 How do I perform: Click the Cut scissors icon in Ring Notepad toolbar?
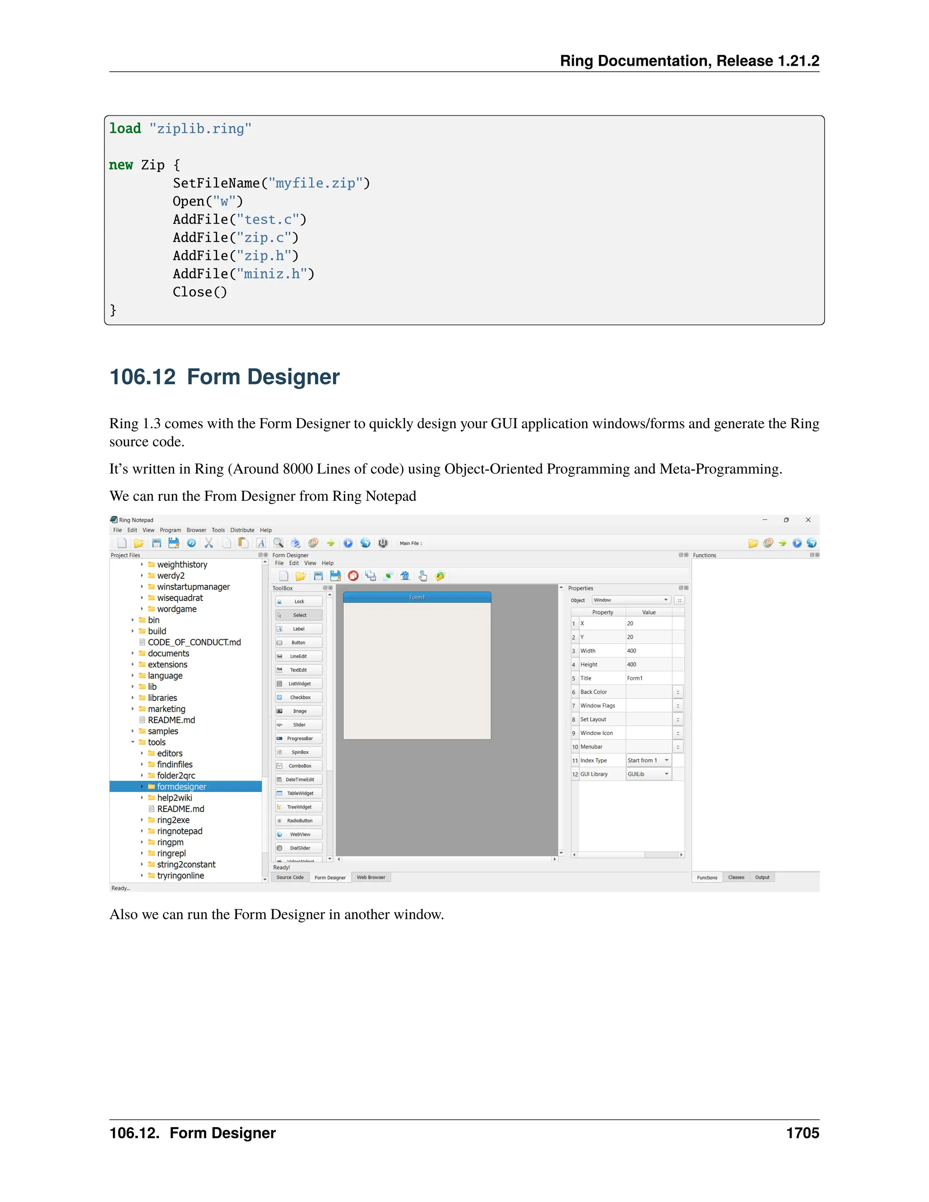tap(209, 543)
